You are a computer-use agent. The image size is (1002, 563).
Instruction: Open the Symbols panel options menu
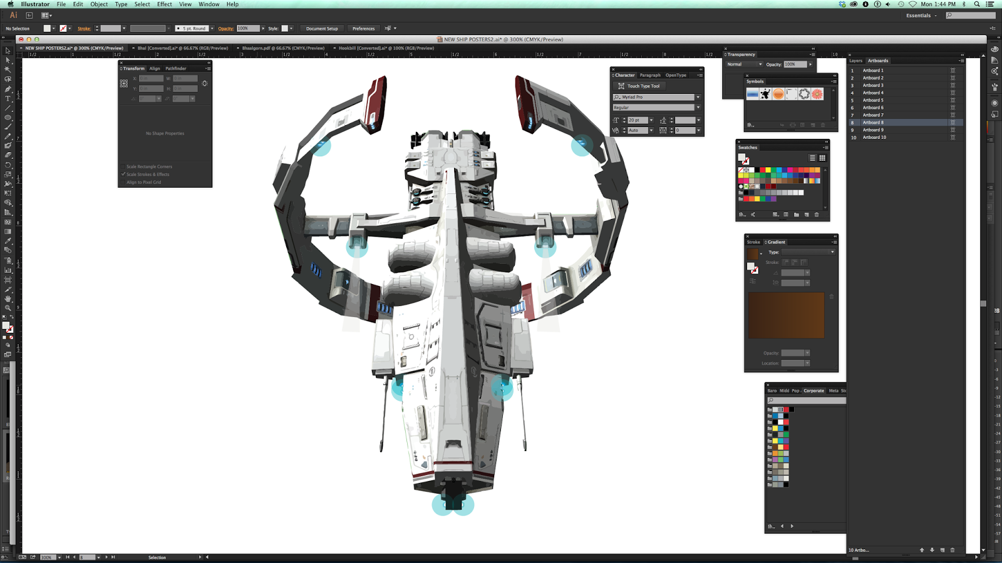pyautogui.click(x=834, y=81)
